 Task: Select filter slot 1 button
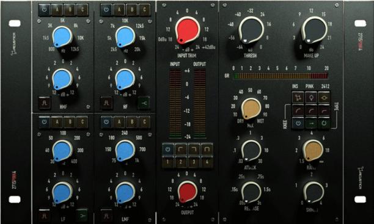(x=168, y=162)
